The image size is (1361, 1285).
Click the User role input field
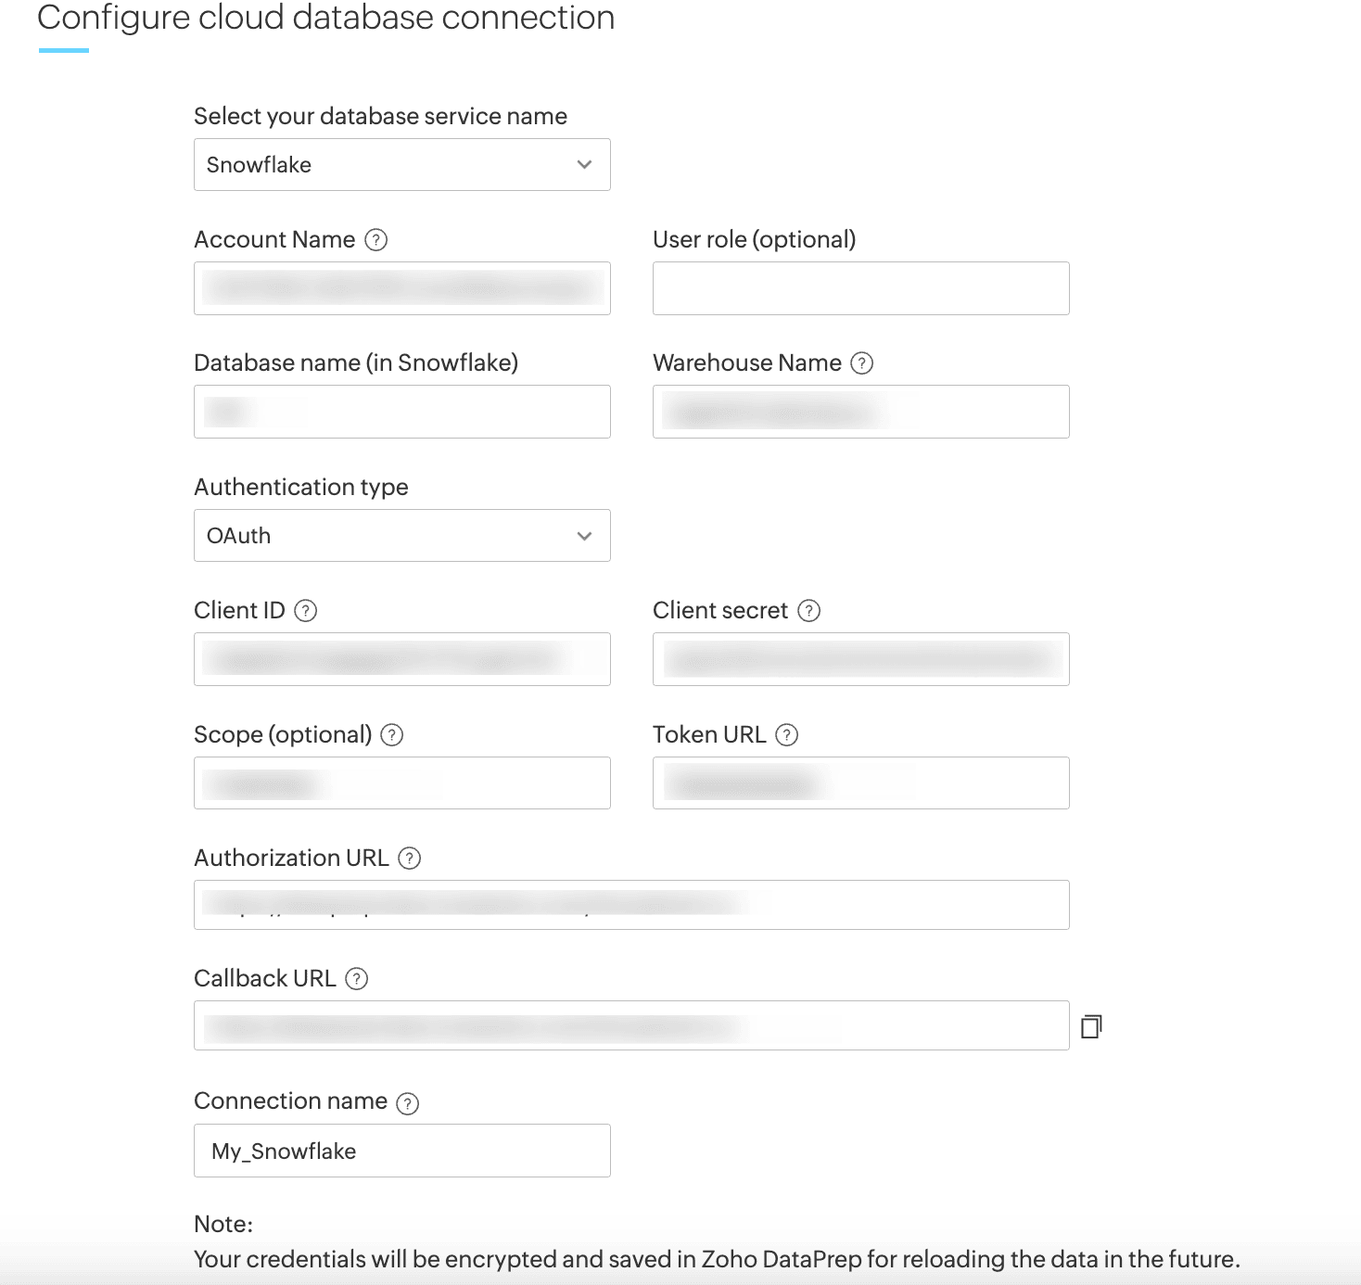tap(860, 288)
